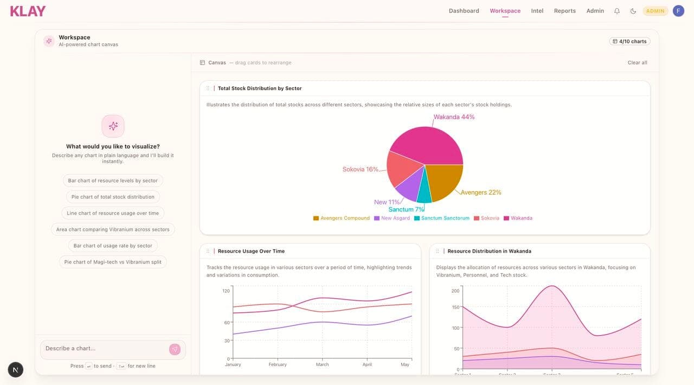Image resolution: width=694 pixels, height=385 pixels.
Task: Choose 'Bar chart of resource levels by sector'
Action: [113, 181]
